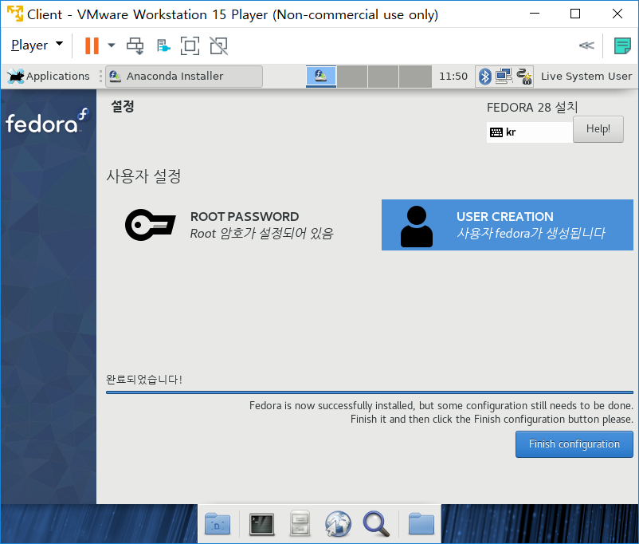Click the Applications mouse logo icon

[15, 76]
